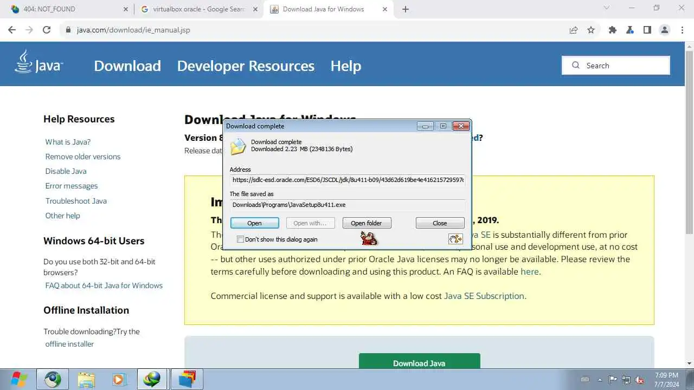Open the Remove older versions link
The height and width of the screenshot is (390, 694).
coord(83,157)
